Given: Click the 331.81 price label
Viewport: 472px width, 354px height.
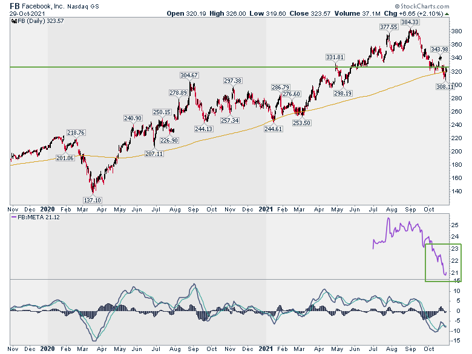Looking at the screenshot, I should pos(335,57).
